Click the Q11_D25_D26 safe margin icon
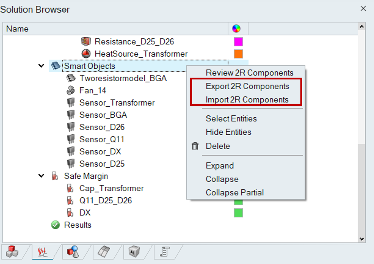The image size is (374, 264). [x=70, y=201]
